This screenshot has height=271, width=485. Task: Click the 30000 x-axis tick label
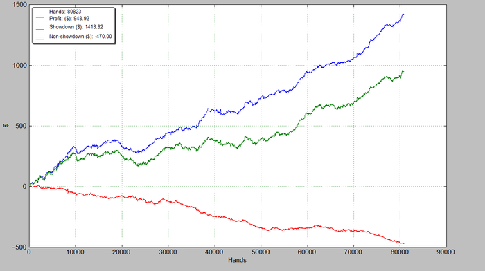tap(168, 252)
